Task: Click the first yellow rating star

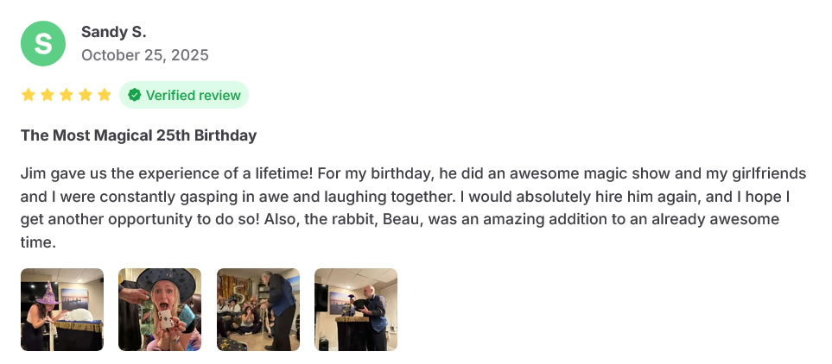Action: pos(29,95)
